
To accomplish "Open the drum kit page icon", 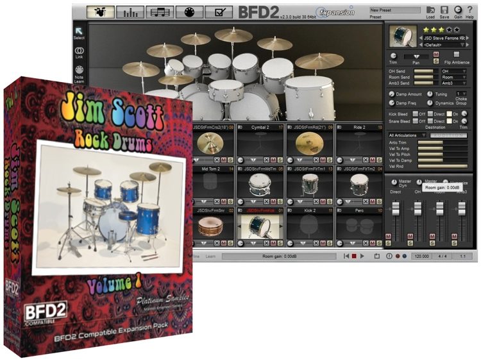I will [x=99, y=12].
